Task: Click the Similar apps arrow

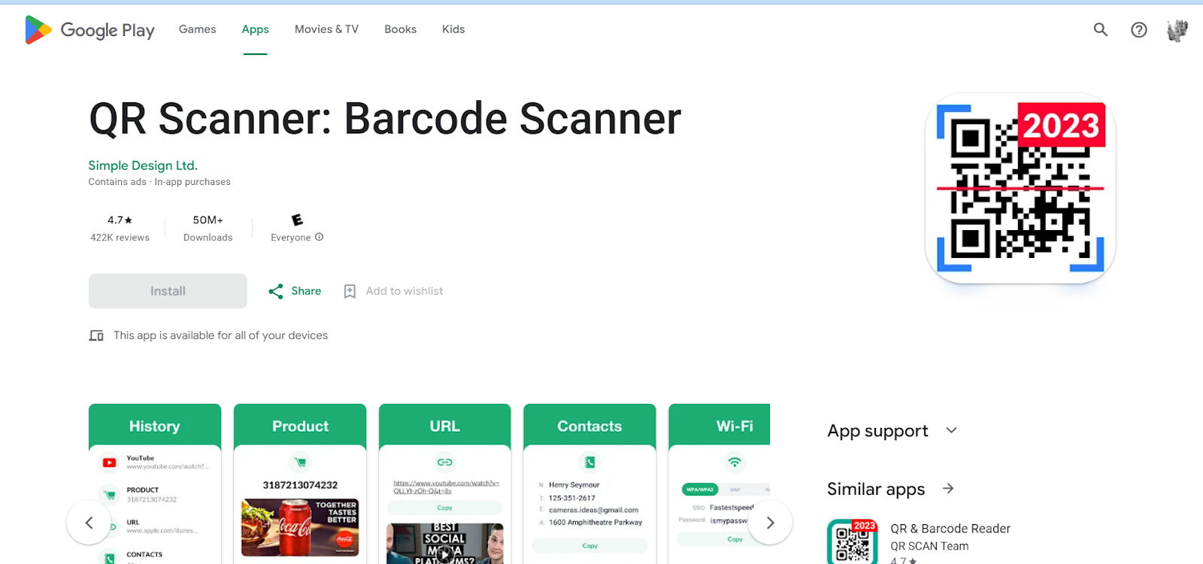Action: pyautogui.click(x=948, y=489)
